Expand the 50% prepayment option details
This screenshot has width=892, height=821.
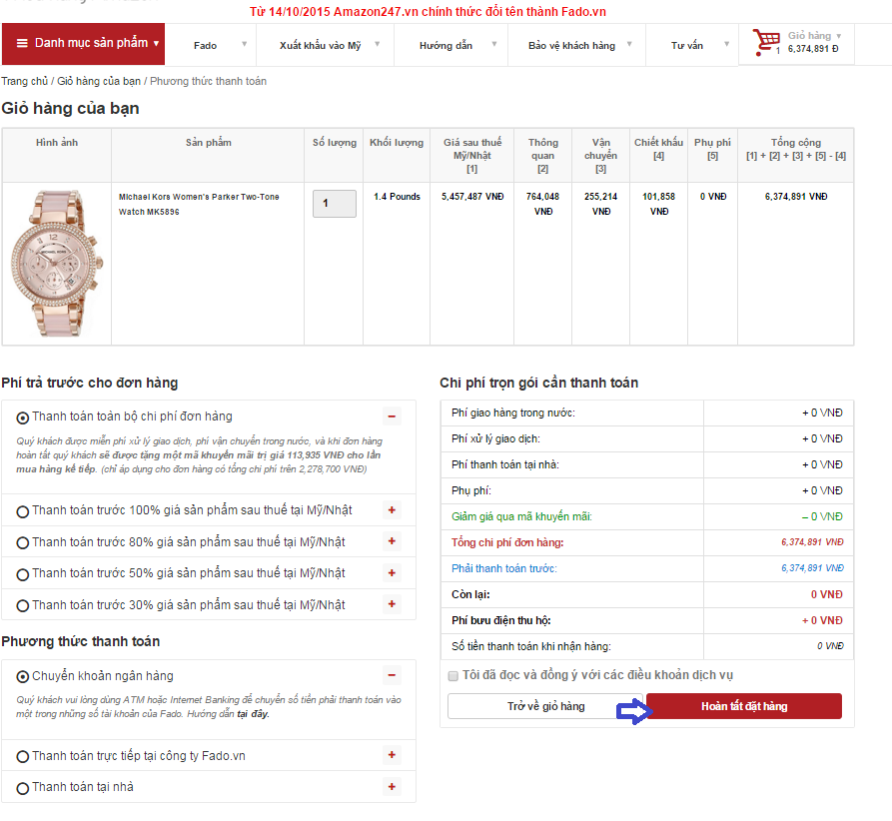(392, 572)
